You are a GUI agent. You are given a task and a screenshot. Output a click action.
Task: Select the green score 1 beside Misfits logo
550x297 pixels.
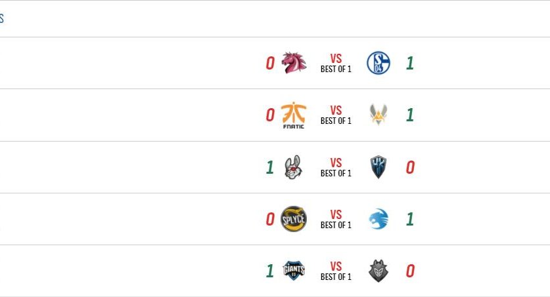coord(269,167)
